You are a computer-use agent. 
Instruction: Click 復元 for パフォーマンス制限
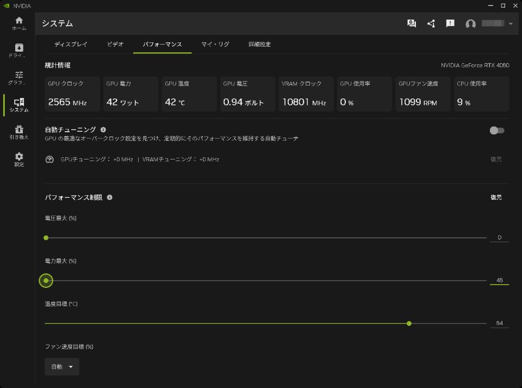click(x=496, y=197)
